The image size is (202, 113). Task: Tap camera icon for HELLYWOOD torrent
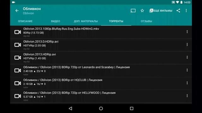tap(18, 96)
